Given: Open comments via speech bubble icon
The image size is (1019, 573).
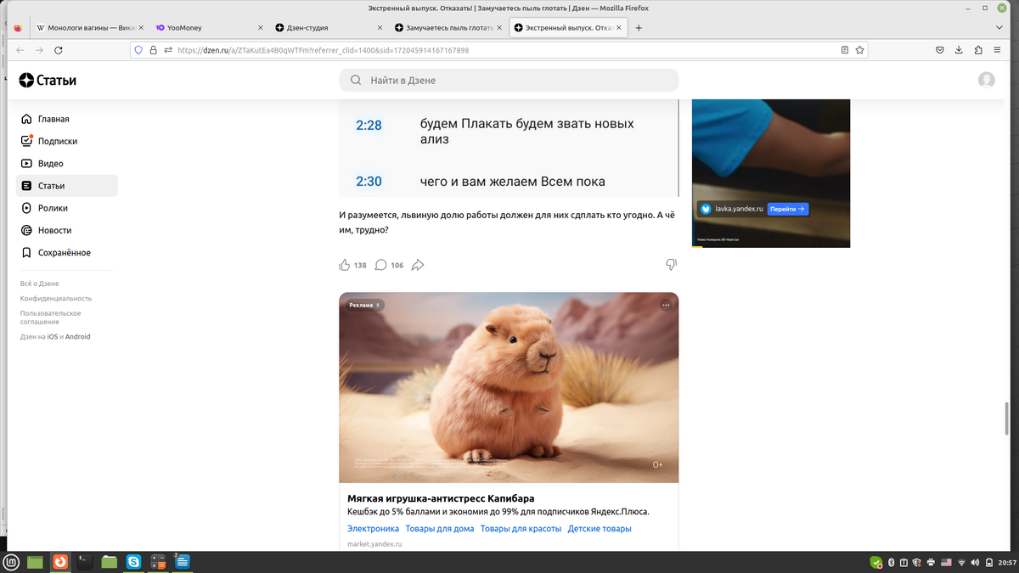Looking at the screenshot, I should click(381, 265).
